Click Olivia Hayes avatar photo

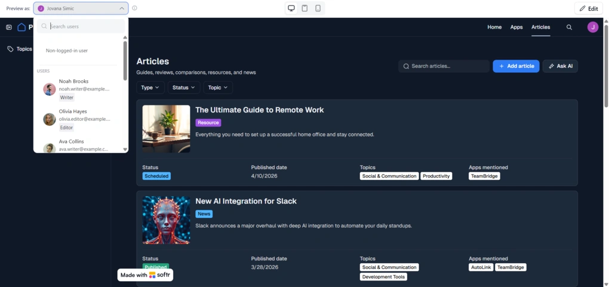click(x=50, y=119)
